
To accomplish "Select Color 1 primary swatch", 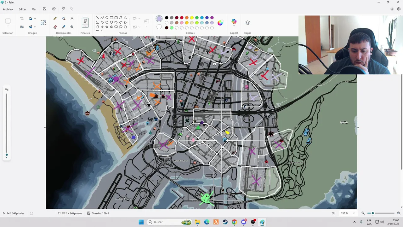I will [x=159, y=19].
